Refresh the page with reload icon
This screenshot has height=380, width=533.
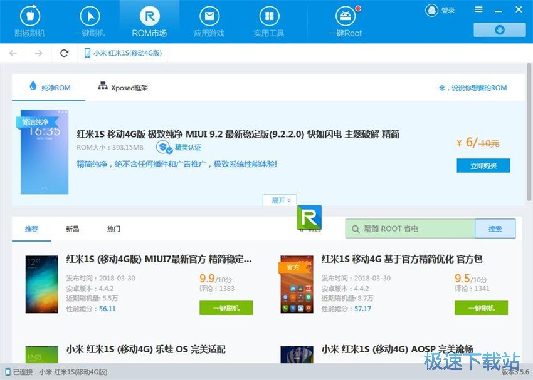(x=64, y=53)
